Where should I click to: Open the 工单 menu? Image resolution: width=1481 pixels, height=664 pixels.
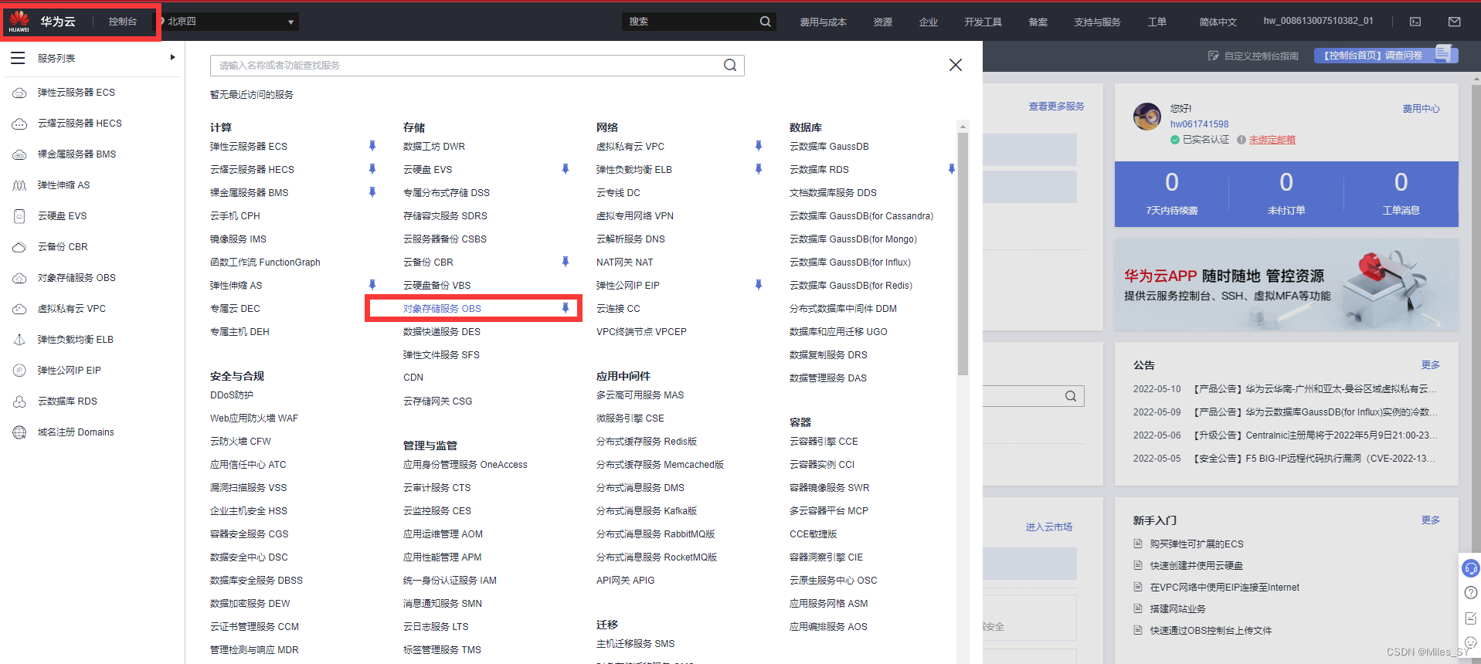pyautogui.click(x=1157, y=22)
